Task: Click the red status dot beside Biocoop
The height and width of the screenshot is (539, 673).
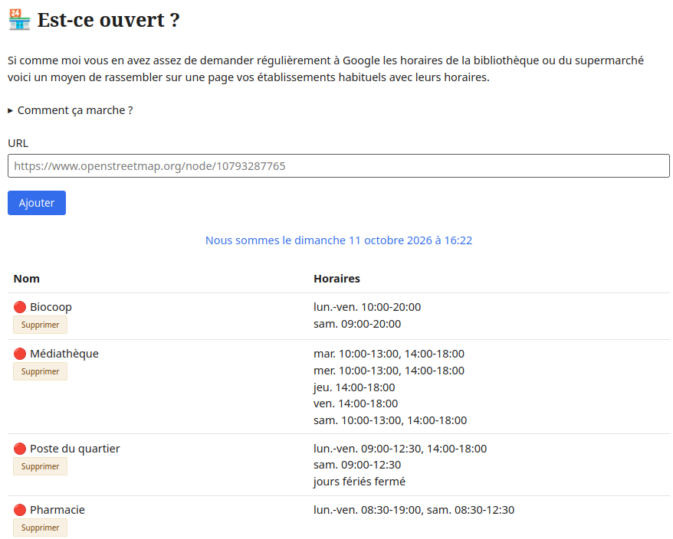Action: point(20,307)
